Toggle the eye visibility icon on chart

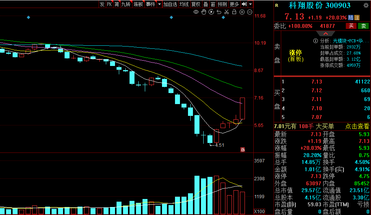click(x=196, y=12)
